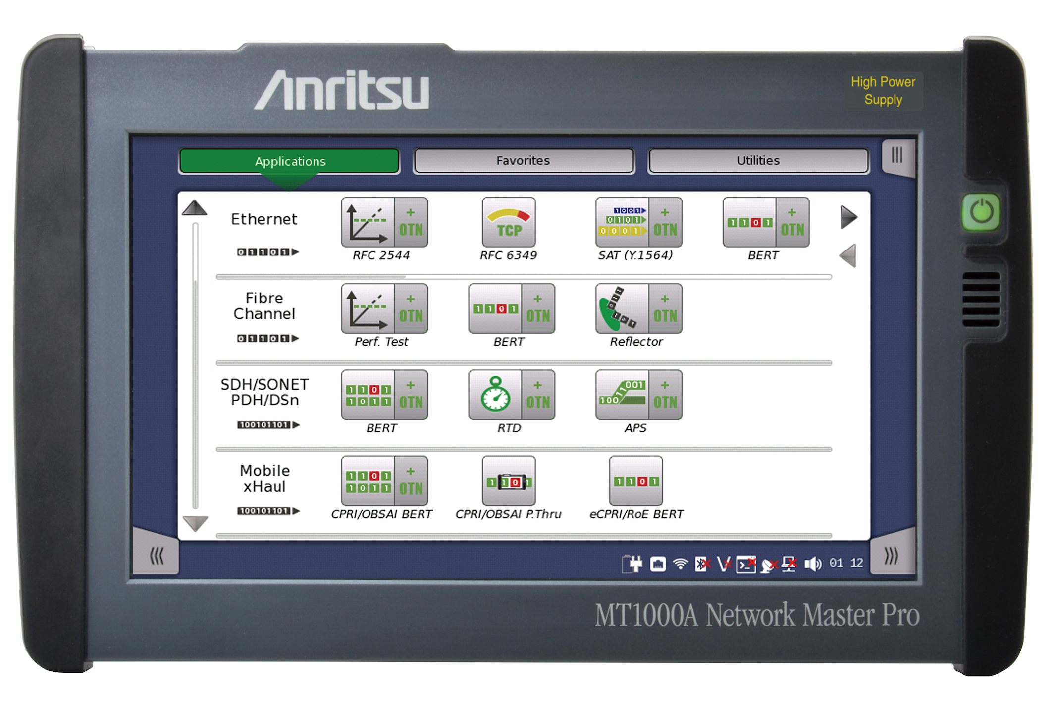Open the right-side slide-out panel handle
Viewport: 1053px width, 701px height.
pos(897,157)
